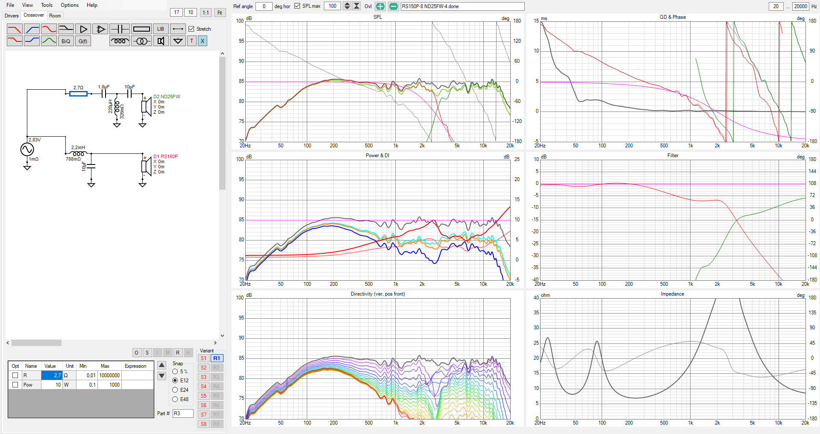This screenshot has width=820, height=434.
Task: Place a ground symbol
Action: click(178, 41)
